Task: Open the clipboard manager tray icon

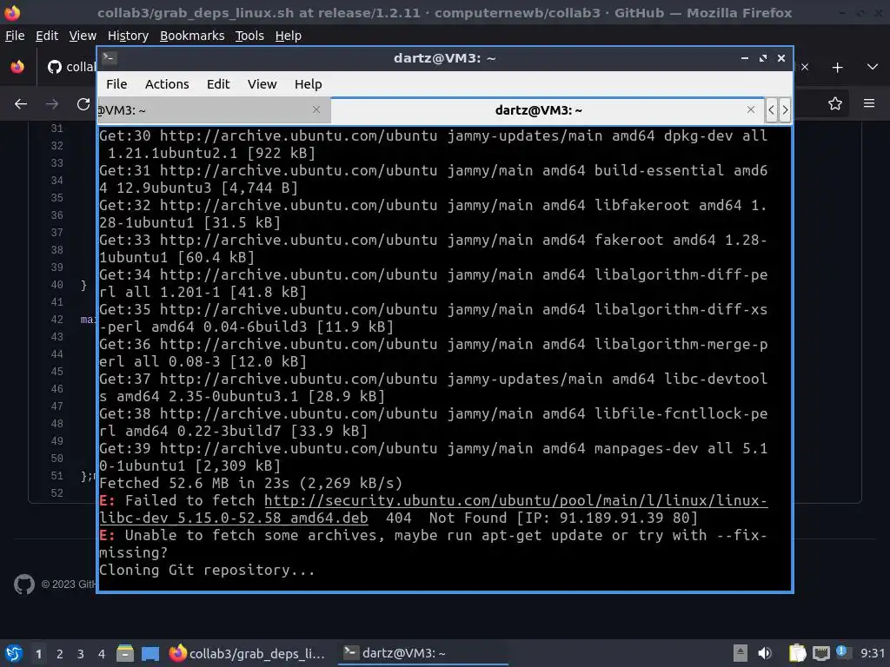Action: coord(798,653)
